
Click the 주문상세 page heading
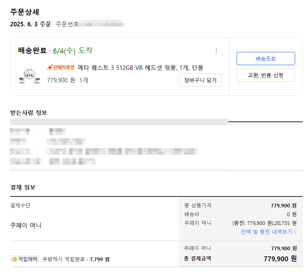point(25,12)
